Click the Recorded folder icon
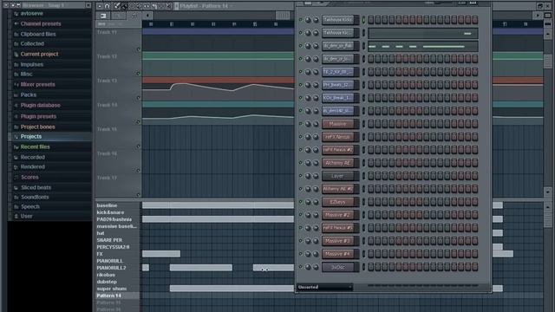555x312 pixels. [16, 158]
